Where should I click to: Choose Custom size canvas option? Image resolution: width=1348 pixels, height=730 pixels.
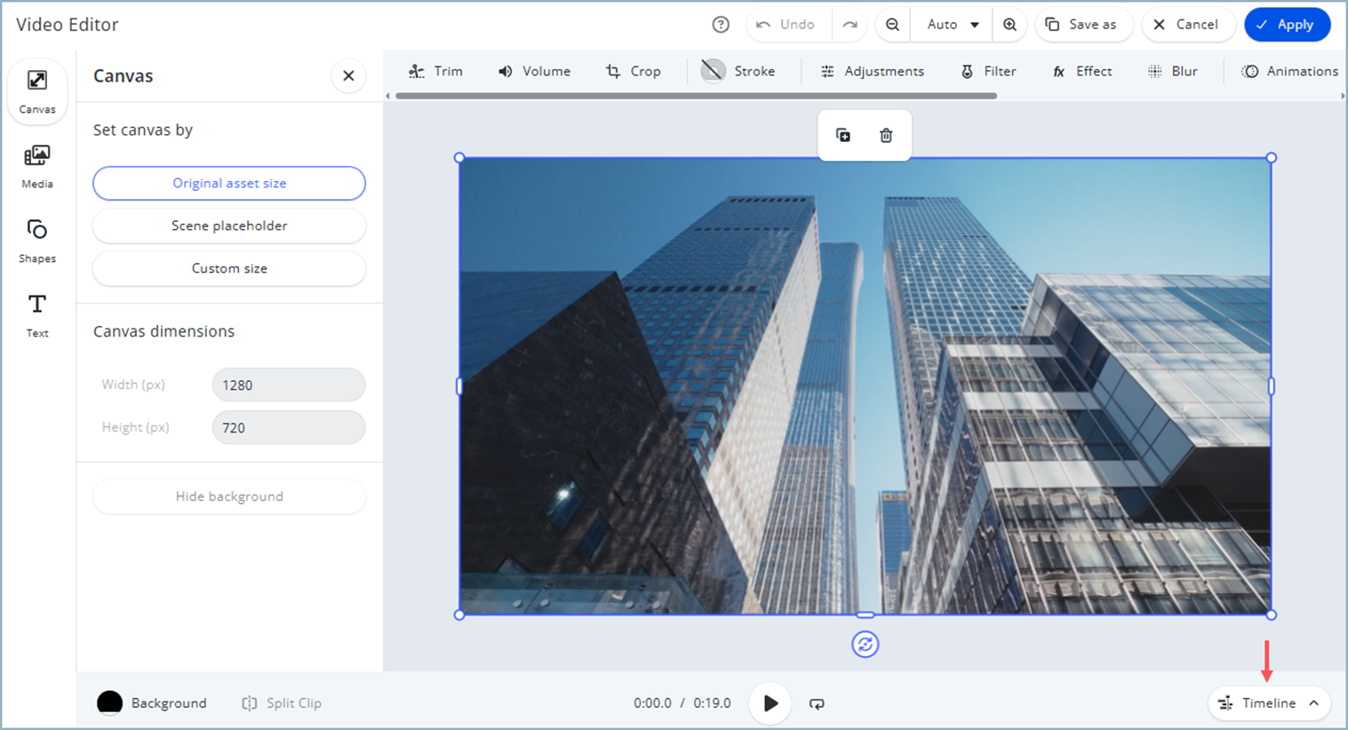point(229,268)
